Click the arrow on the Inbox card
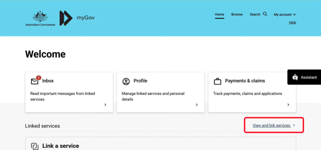The height and width of the screenshot is (150, 321). click(105, 105)
